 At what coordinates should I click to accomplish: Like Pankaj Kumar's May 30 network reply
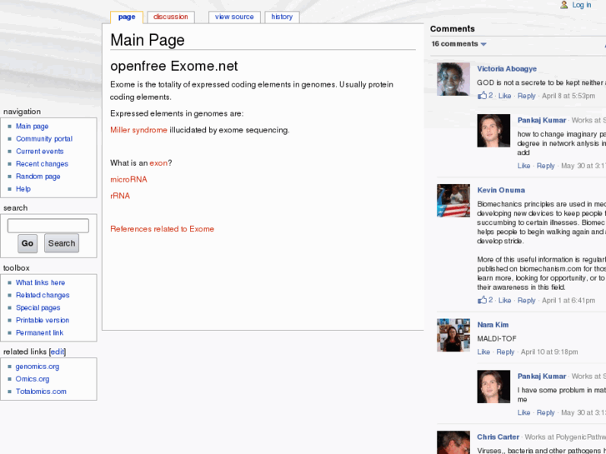(x=523, y=166)
